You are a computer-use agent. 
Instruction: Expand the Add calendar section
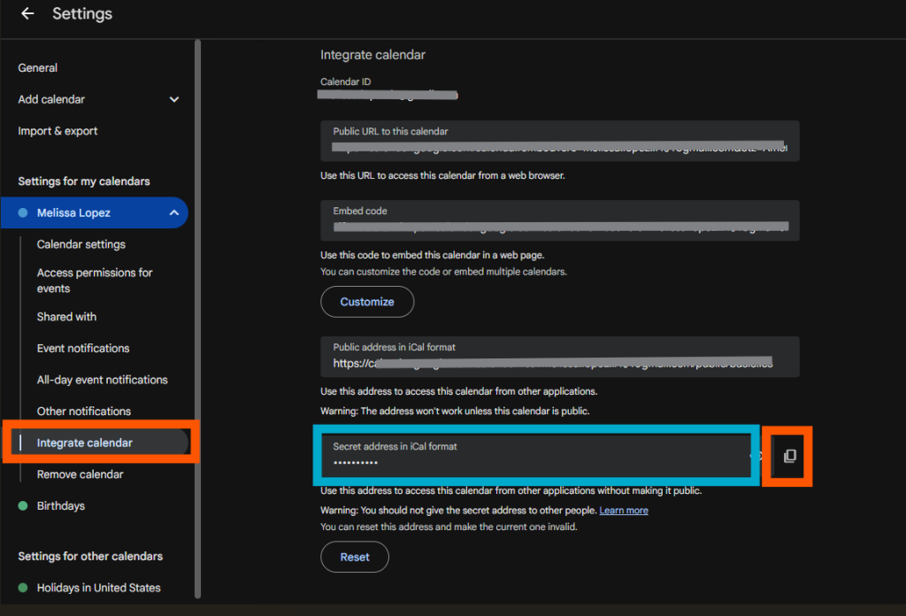tap(173, 100)
